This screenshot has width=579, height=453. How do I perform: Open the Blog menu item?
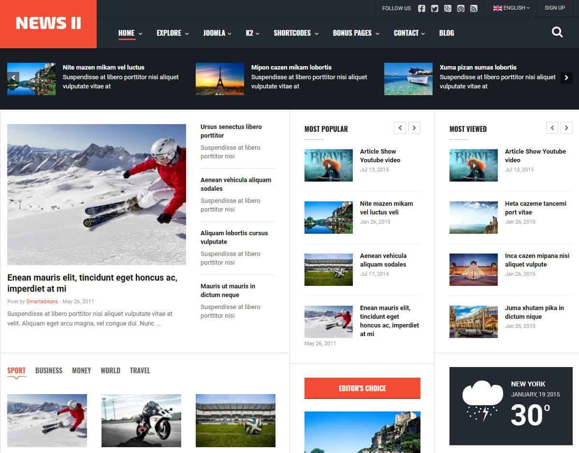coord(447,33)
